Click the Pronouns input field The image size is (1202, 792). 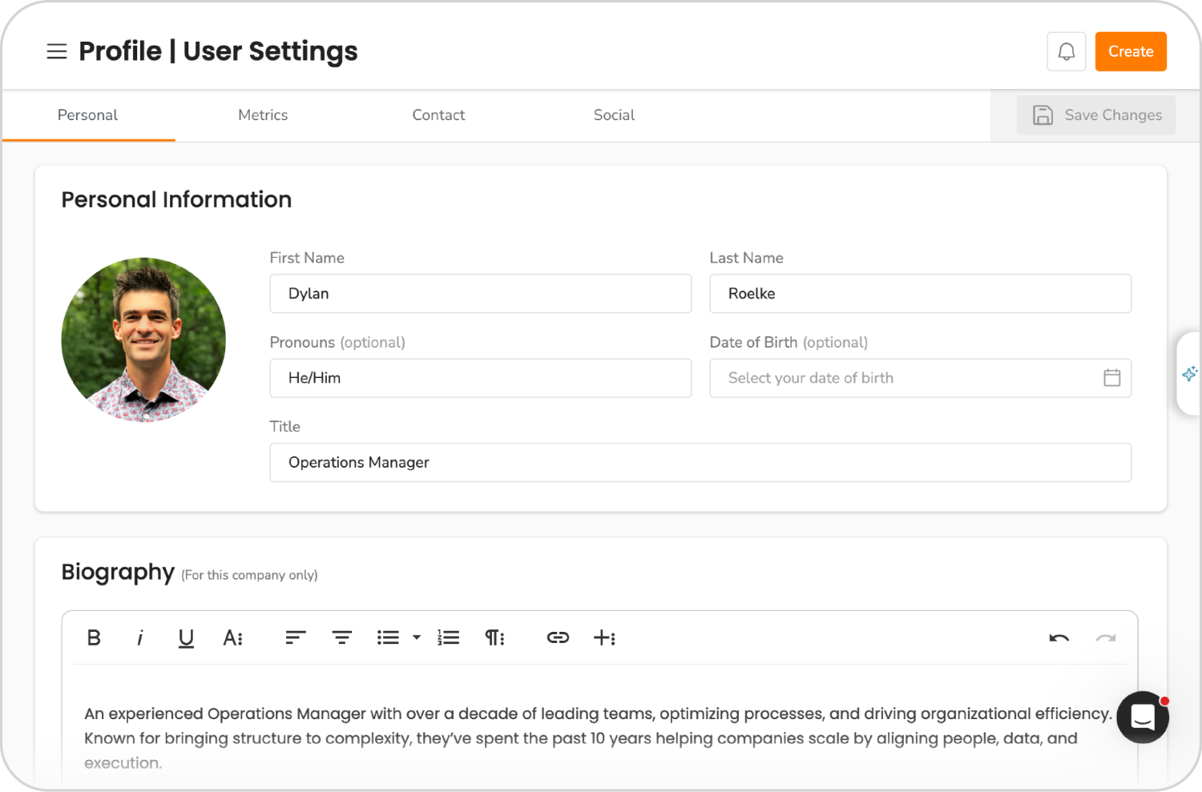[481, 377]
